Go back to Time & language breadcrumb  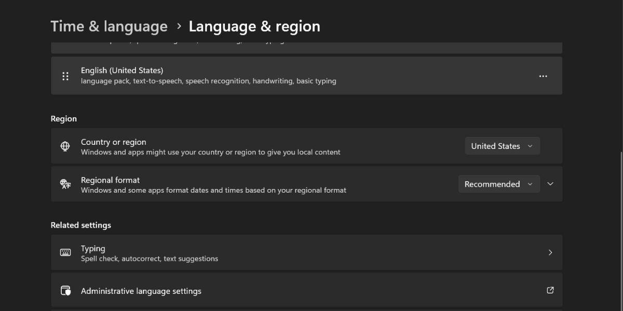pyautogui.click(x=109, y=26)
